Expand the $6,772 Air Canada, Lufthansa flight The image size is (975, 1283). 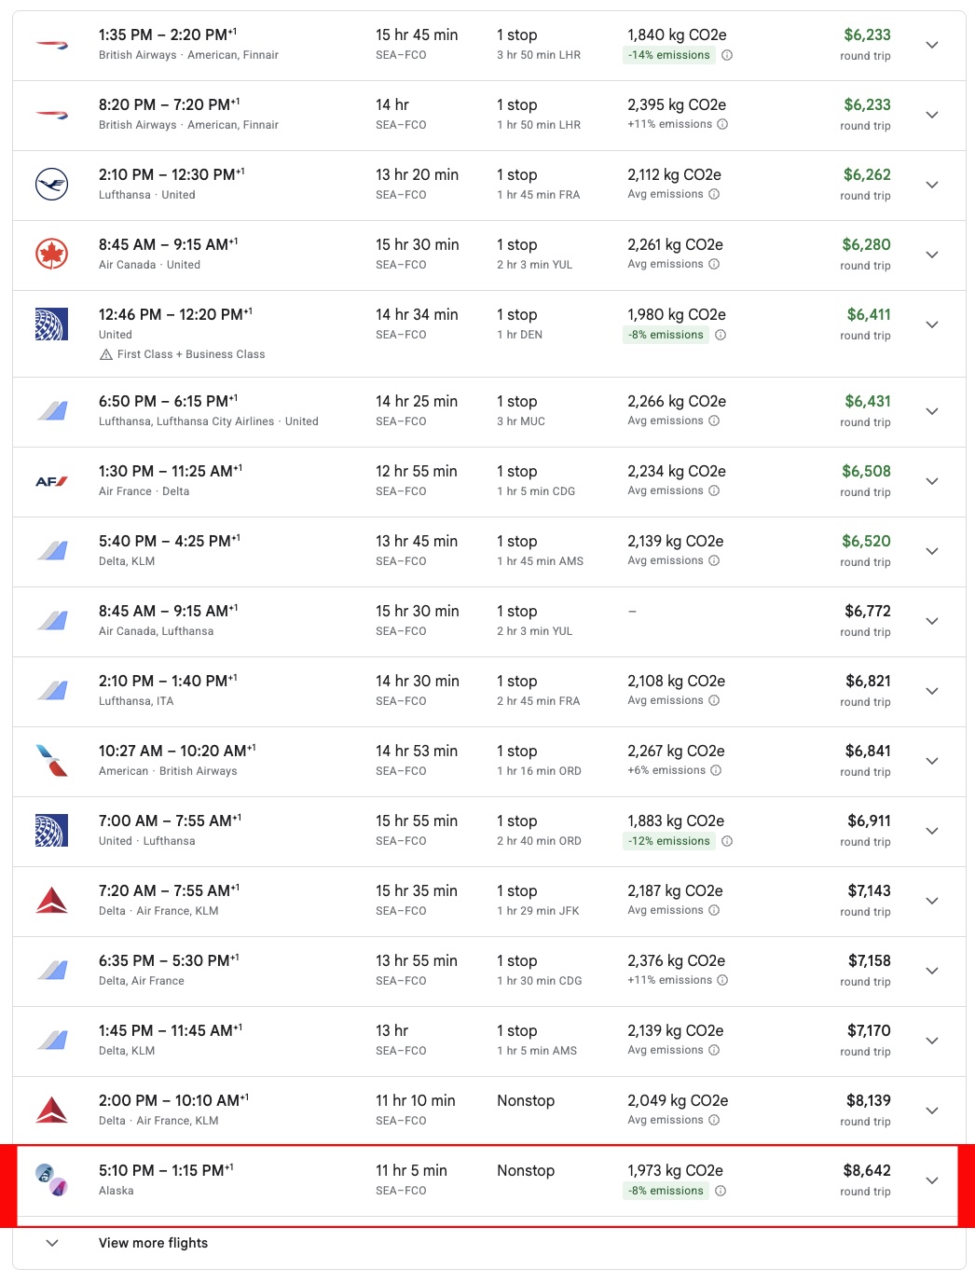tap(931, 621)
